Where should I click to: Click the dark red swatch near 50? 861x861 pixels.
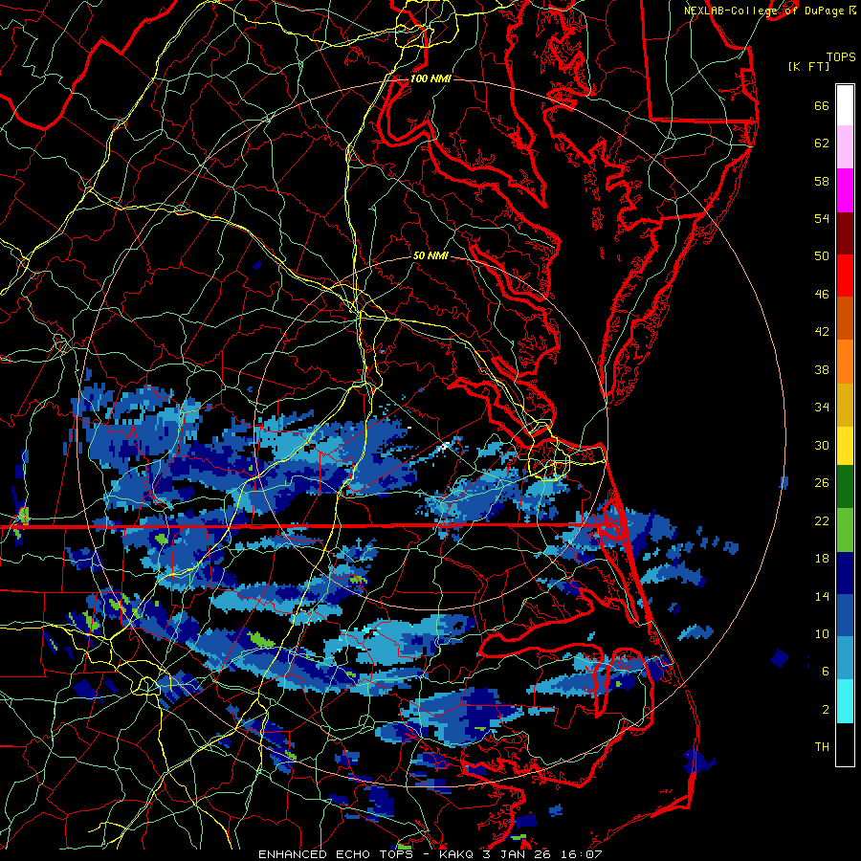[845, 232]
